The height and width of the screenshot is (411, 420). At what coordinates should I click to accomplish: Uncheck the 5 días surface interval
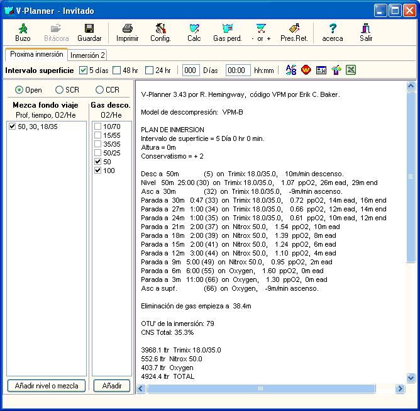[83, 70]
